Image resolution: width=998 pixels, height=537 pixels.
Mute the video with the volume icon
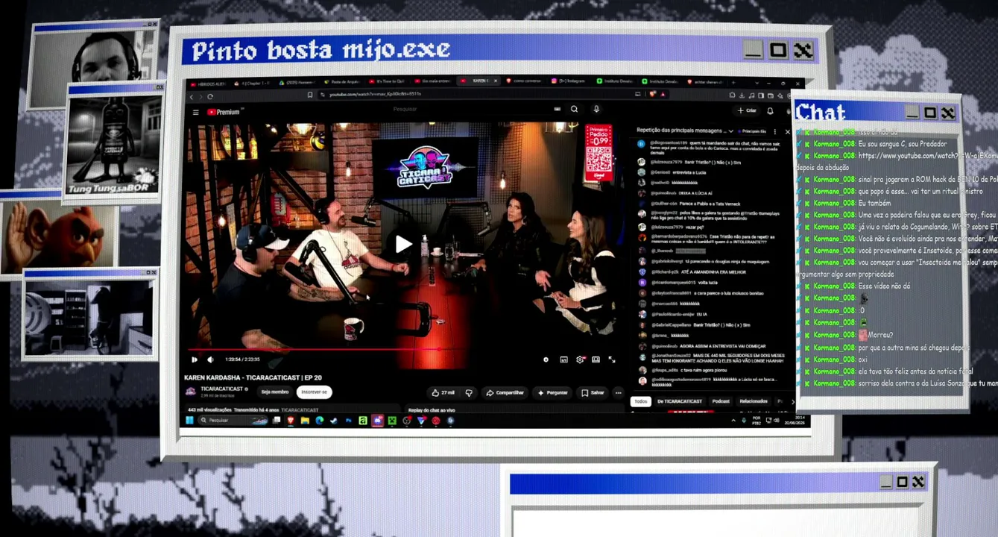click(210, 359)
